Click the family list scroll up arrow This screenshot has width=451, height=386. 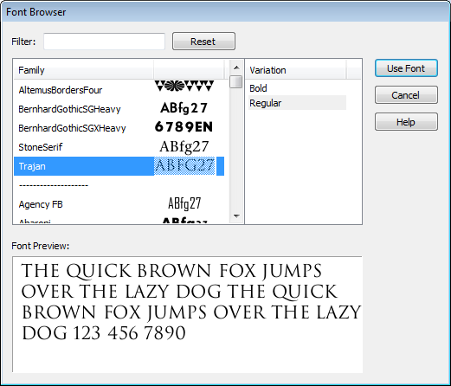pos(236,68)
